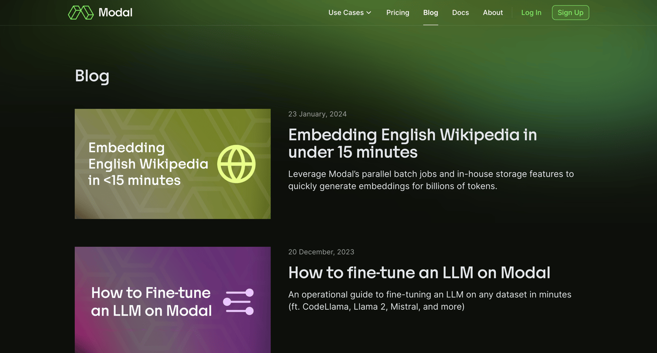Viewport: 657px width, 353px height.
Task: Click the Modal hexagon logo icon
Action: pyautogui.click(x=81, y=13)
